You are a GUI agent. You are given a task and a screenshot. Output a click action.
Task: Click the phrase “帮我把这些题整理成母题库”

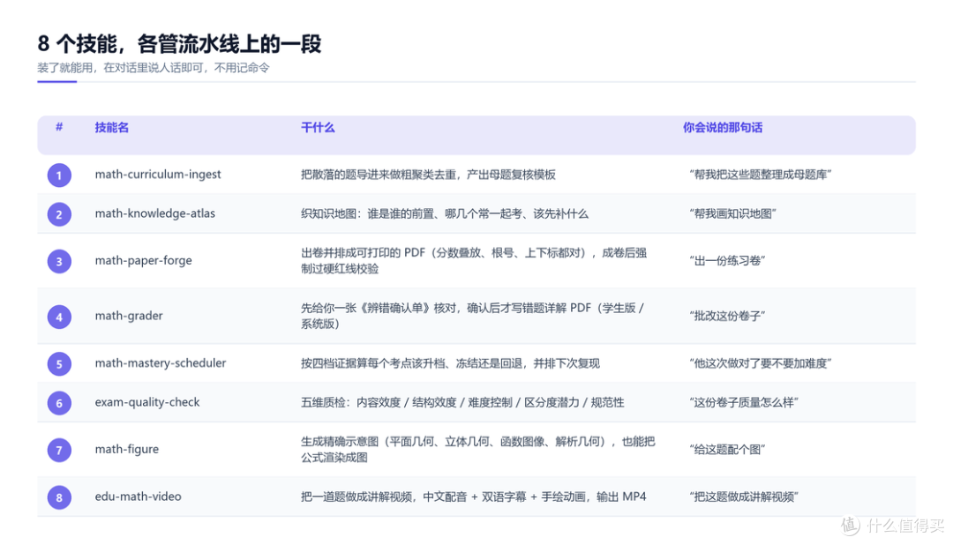pyautogui.click(x=761, y=175)
